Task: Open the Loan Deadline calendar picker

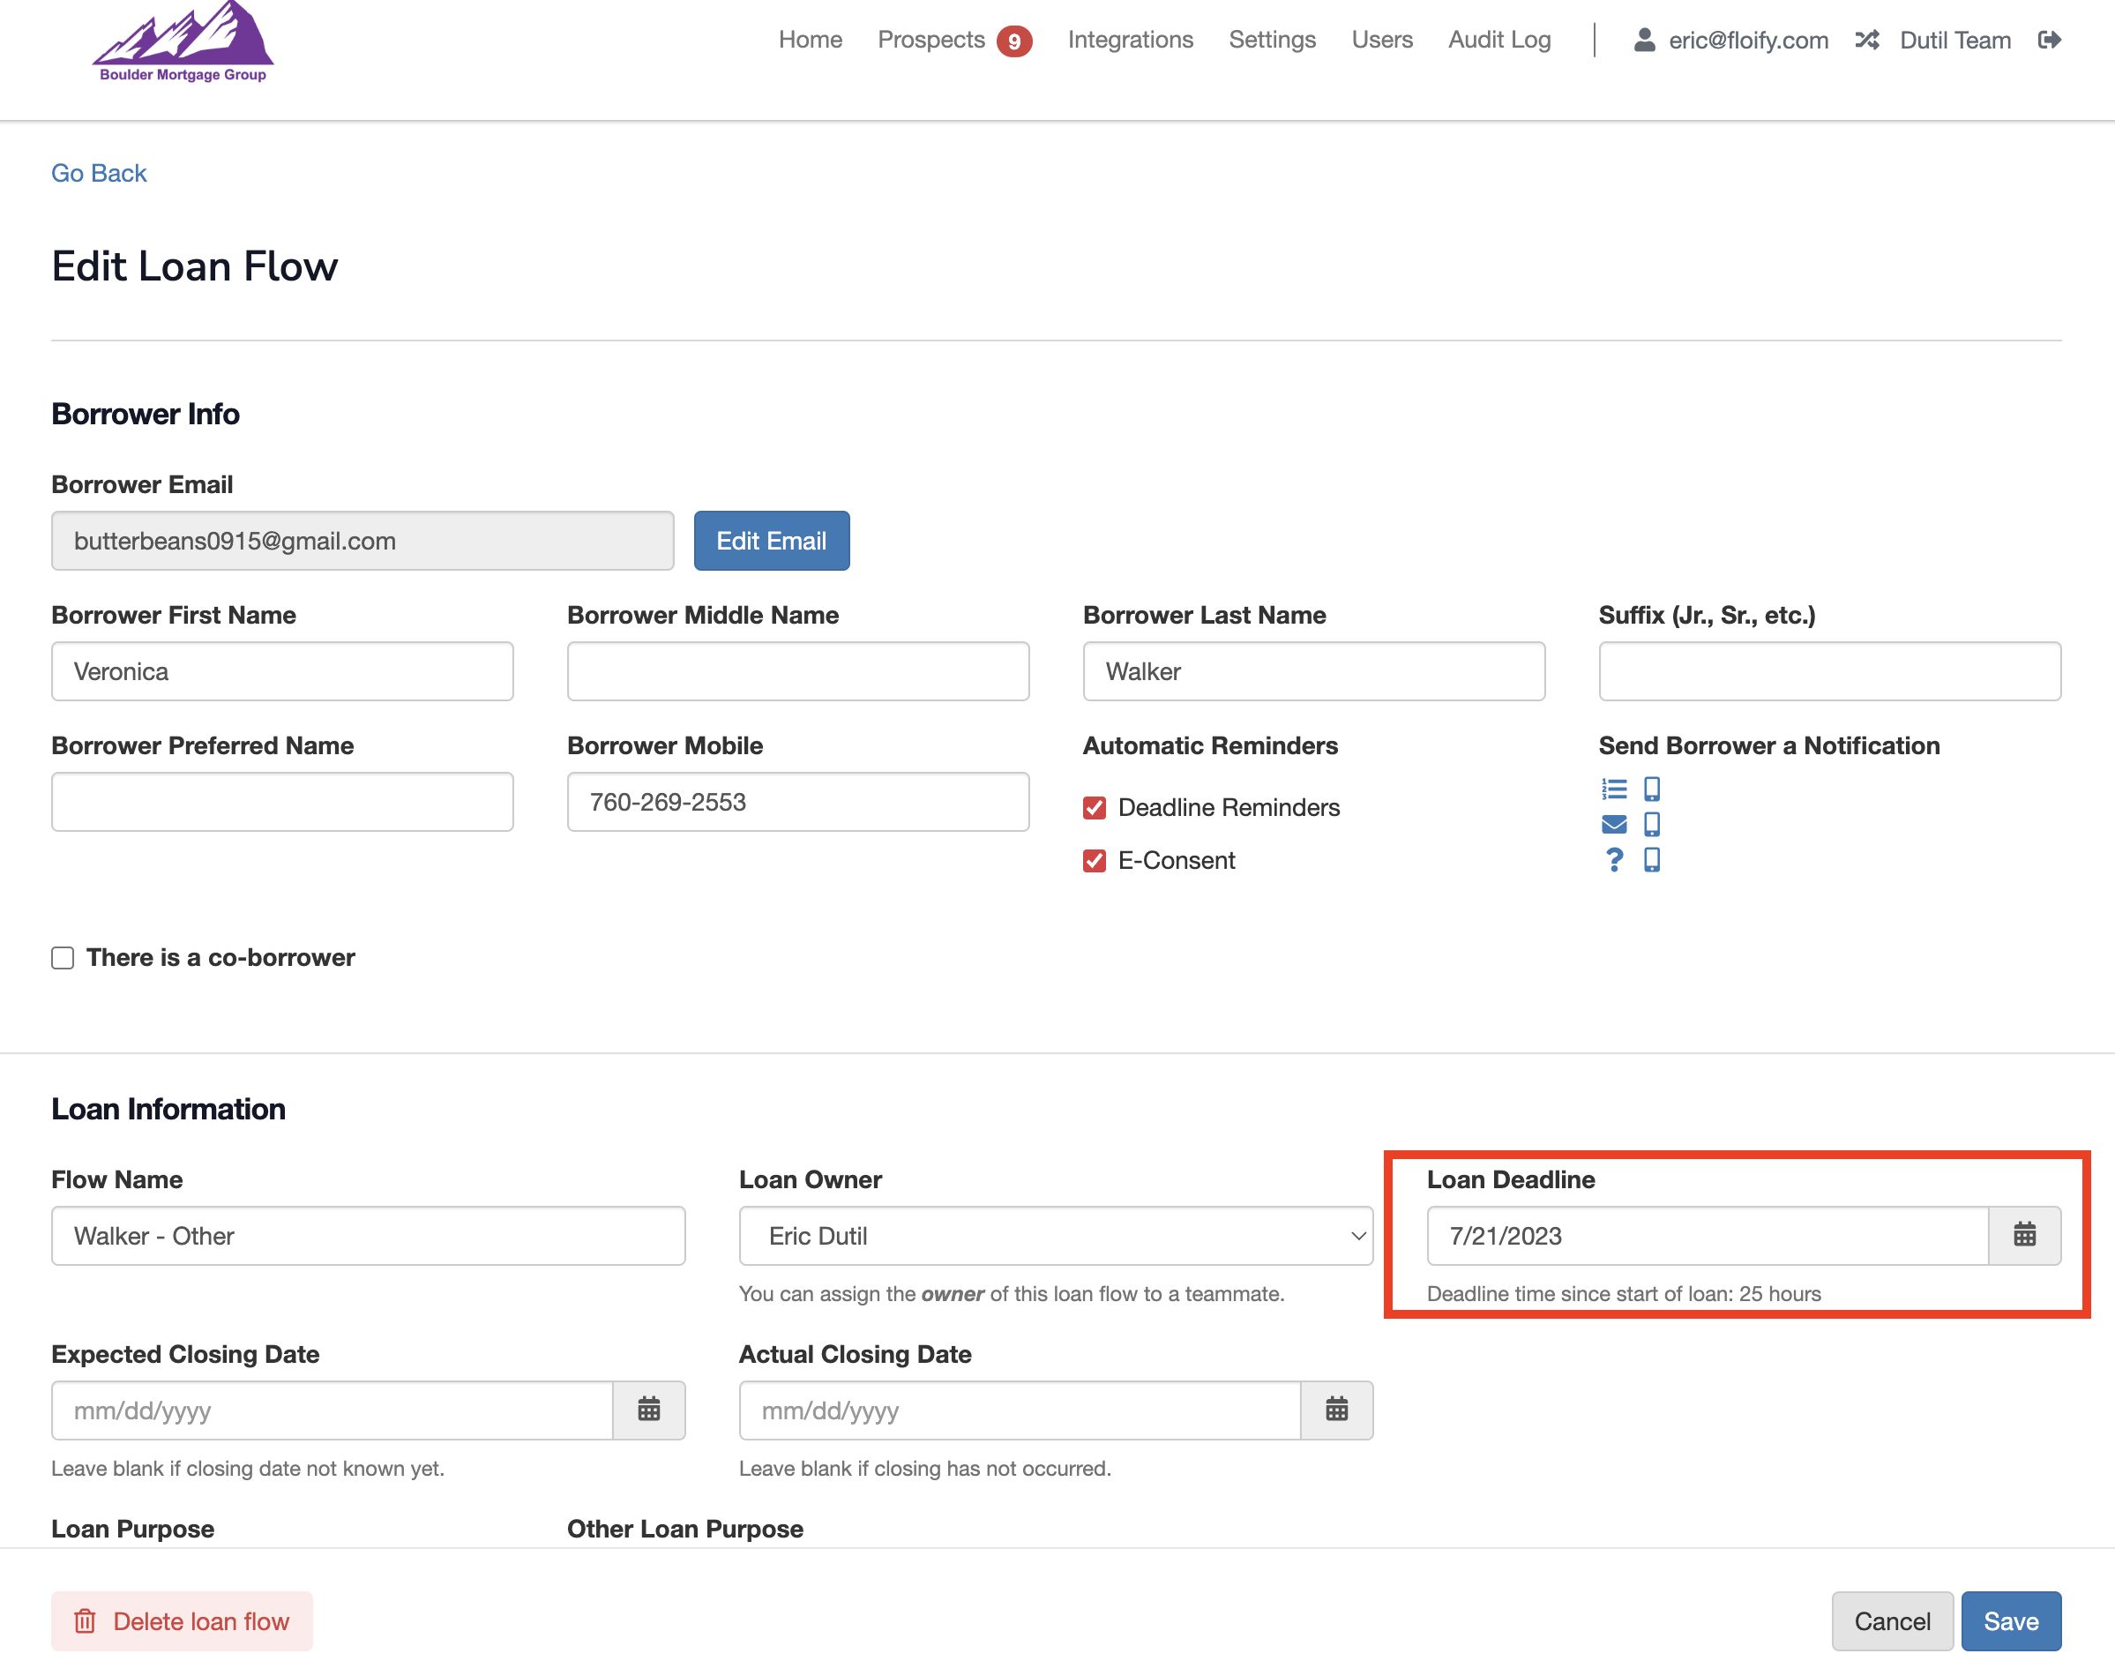Action: tap(2024, 1236)
